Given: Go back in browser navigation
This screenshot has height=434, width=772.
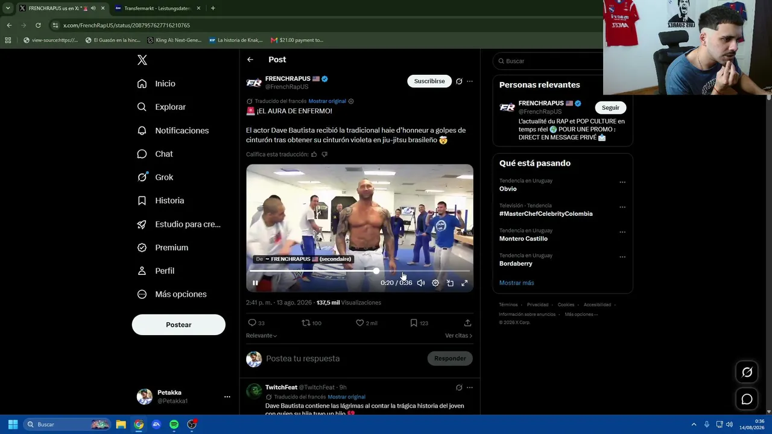Looking at the screenshot, I should coord(9,25).
